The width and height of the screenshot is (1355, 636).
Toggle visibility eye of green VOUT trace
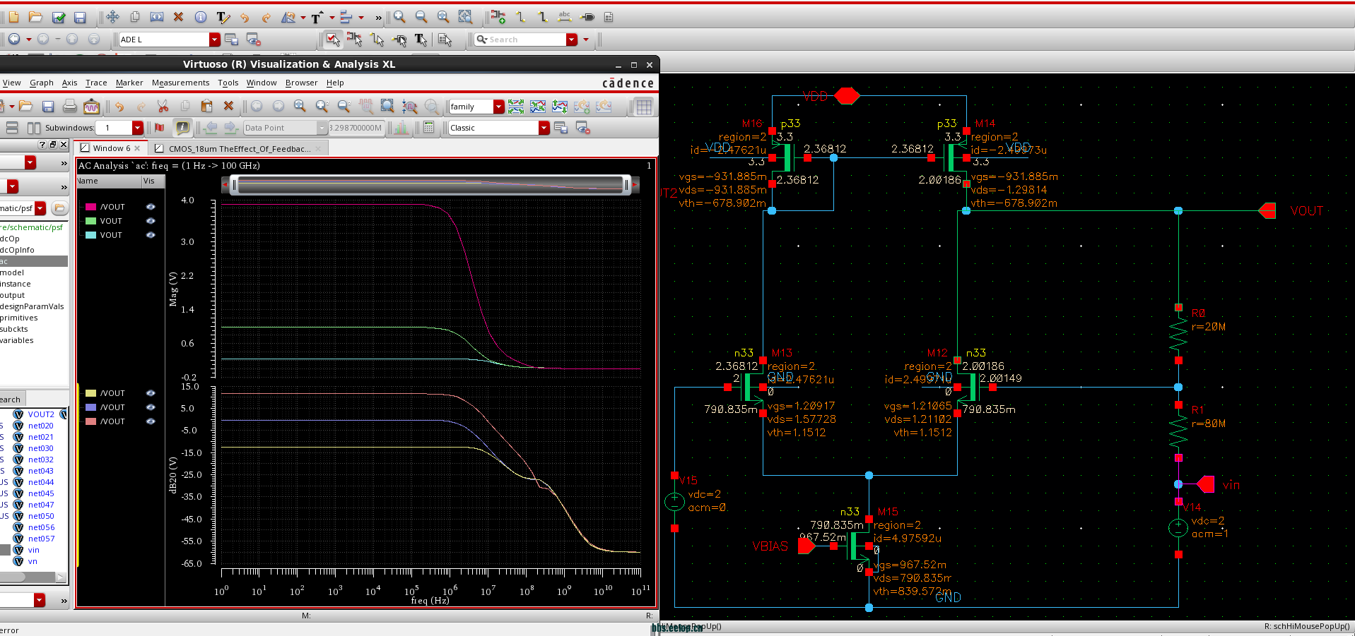pyautogui.click(x=151, y=221)
